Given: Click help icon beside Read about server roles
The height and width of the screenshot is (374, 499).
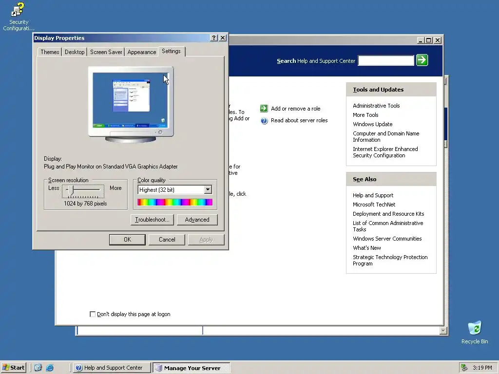Looking at the screenshot, I should (264, 121).
